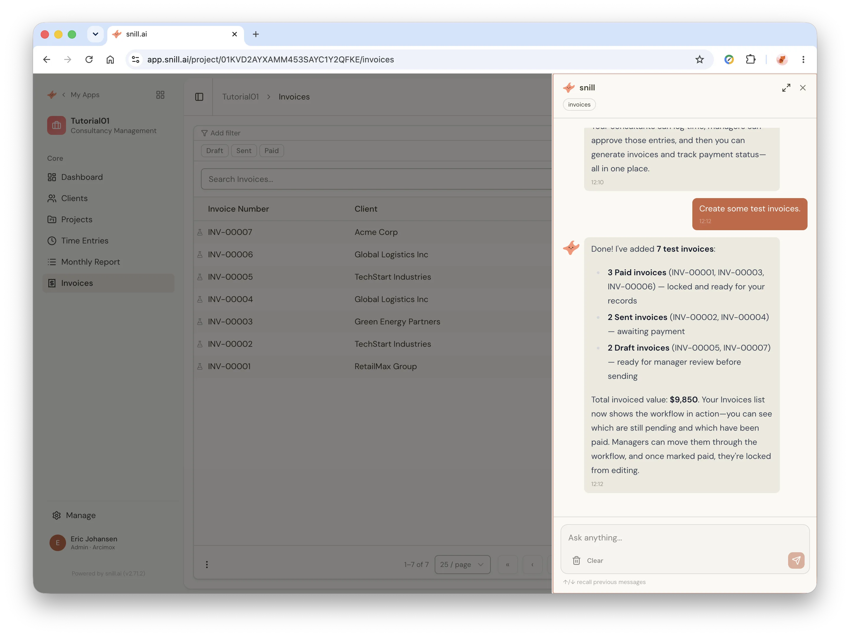Open Chrome three-dot menu
This screenshot has width=850, height=637.
coord(803,59)
